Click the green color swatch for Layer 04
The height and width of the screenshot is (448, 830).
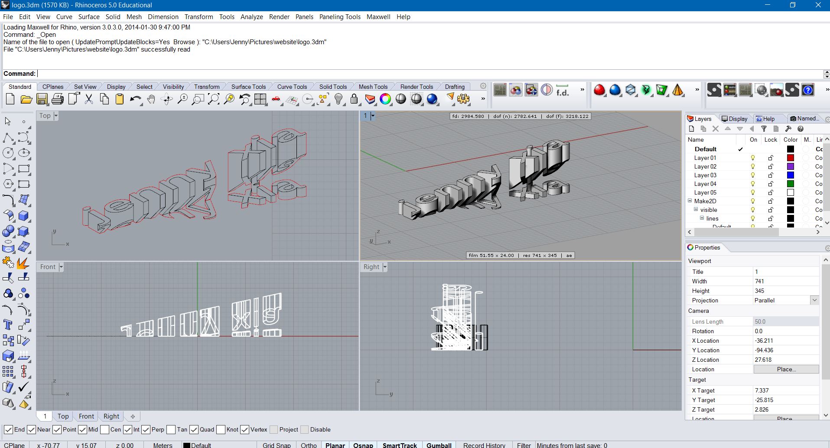(791, 184)
